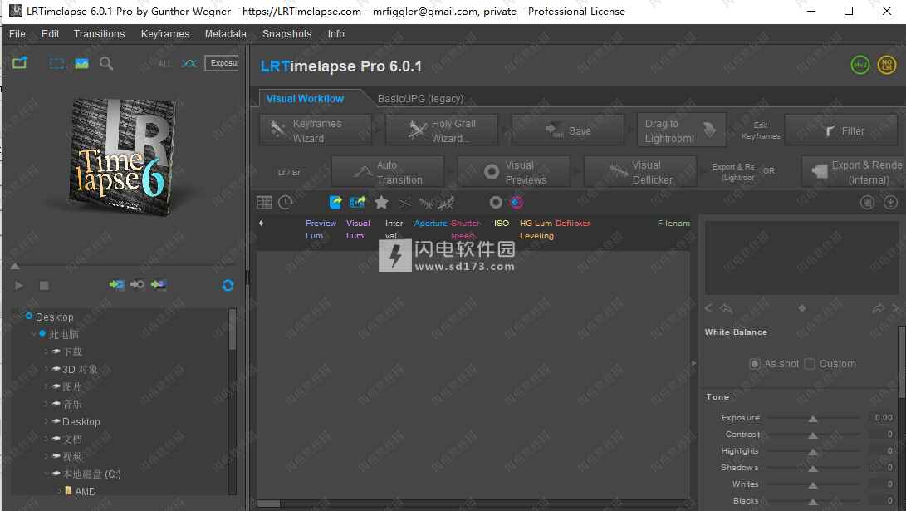Click the green arrow image import icon

159,284
